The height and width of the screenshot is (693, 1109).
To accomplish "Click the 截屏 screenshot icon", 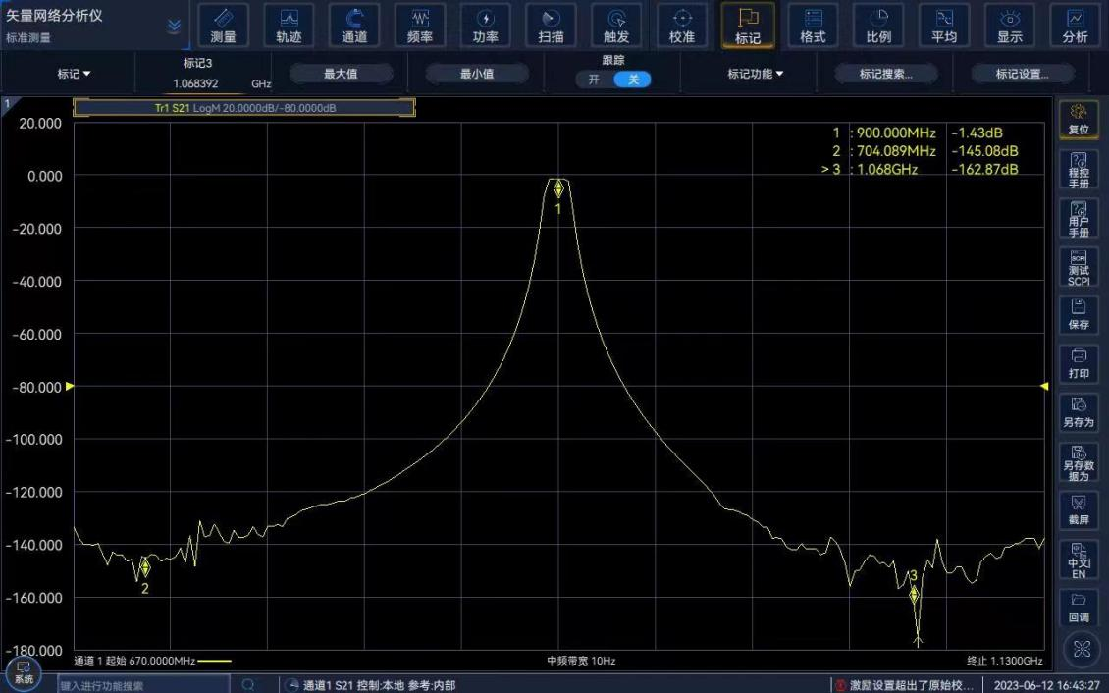I will click(x=1079, y=510).
